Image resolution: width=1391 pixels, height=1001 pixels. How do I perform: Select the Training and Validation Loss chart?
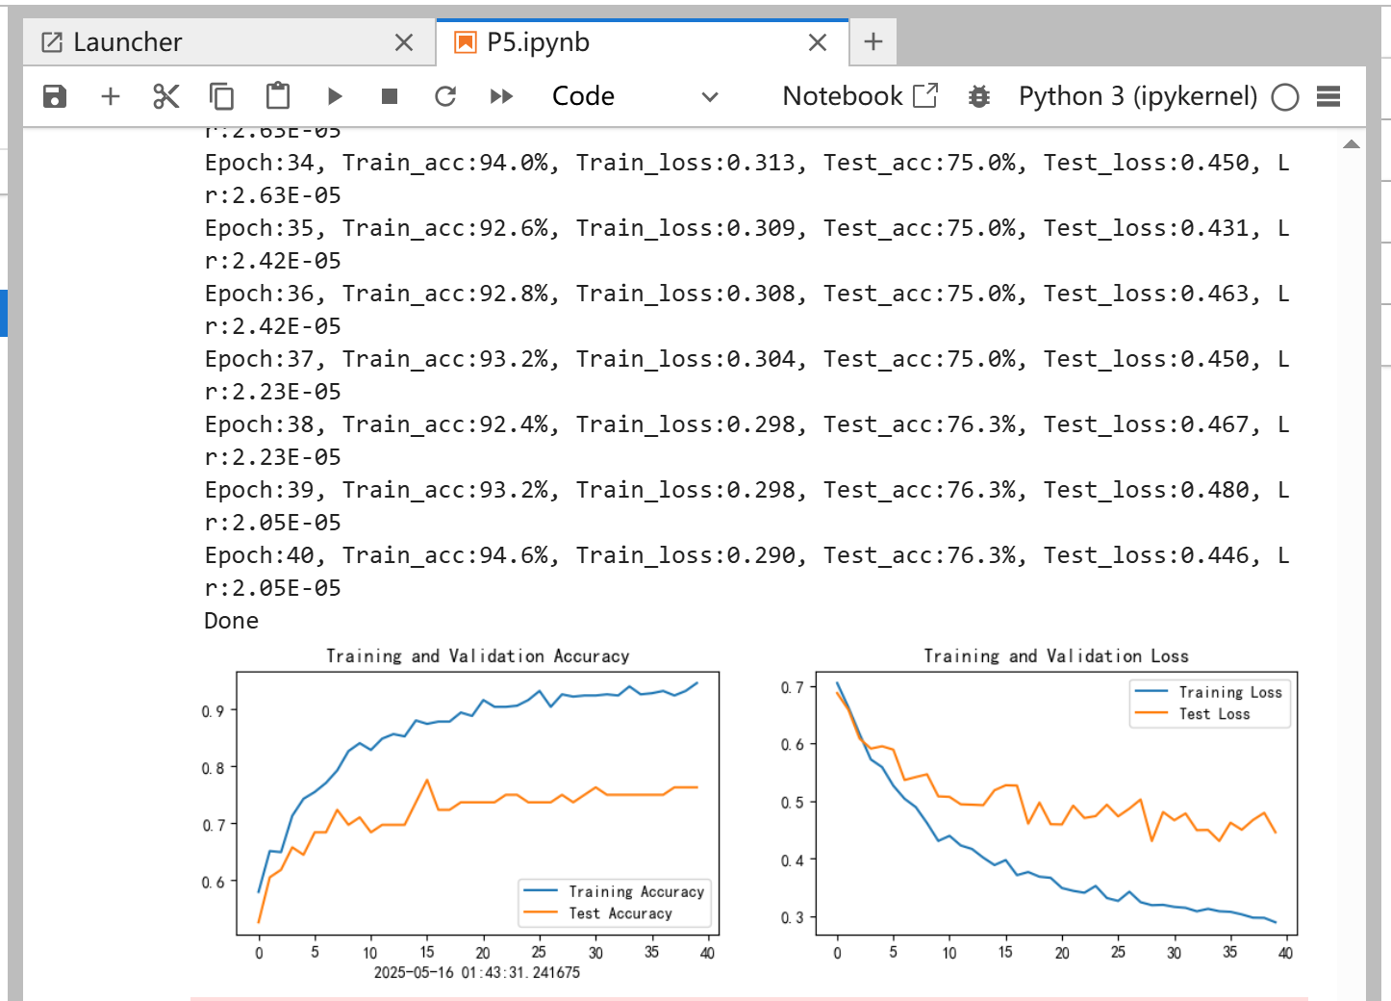click(1038, 804)
